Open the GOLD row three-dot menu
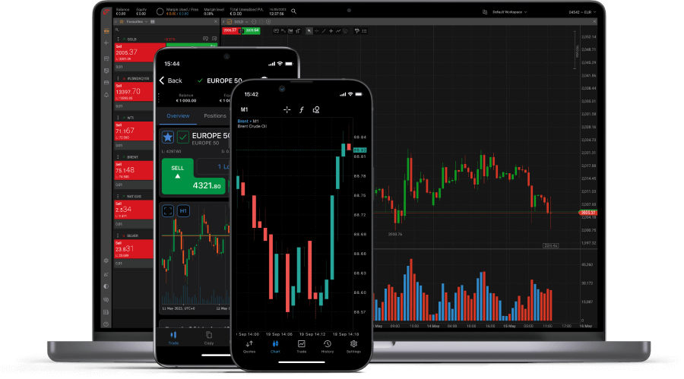Screen dimensions: 684x379 tap(118, 39)
